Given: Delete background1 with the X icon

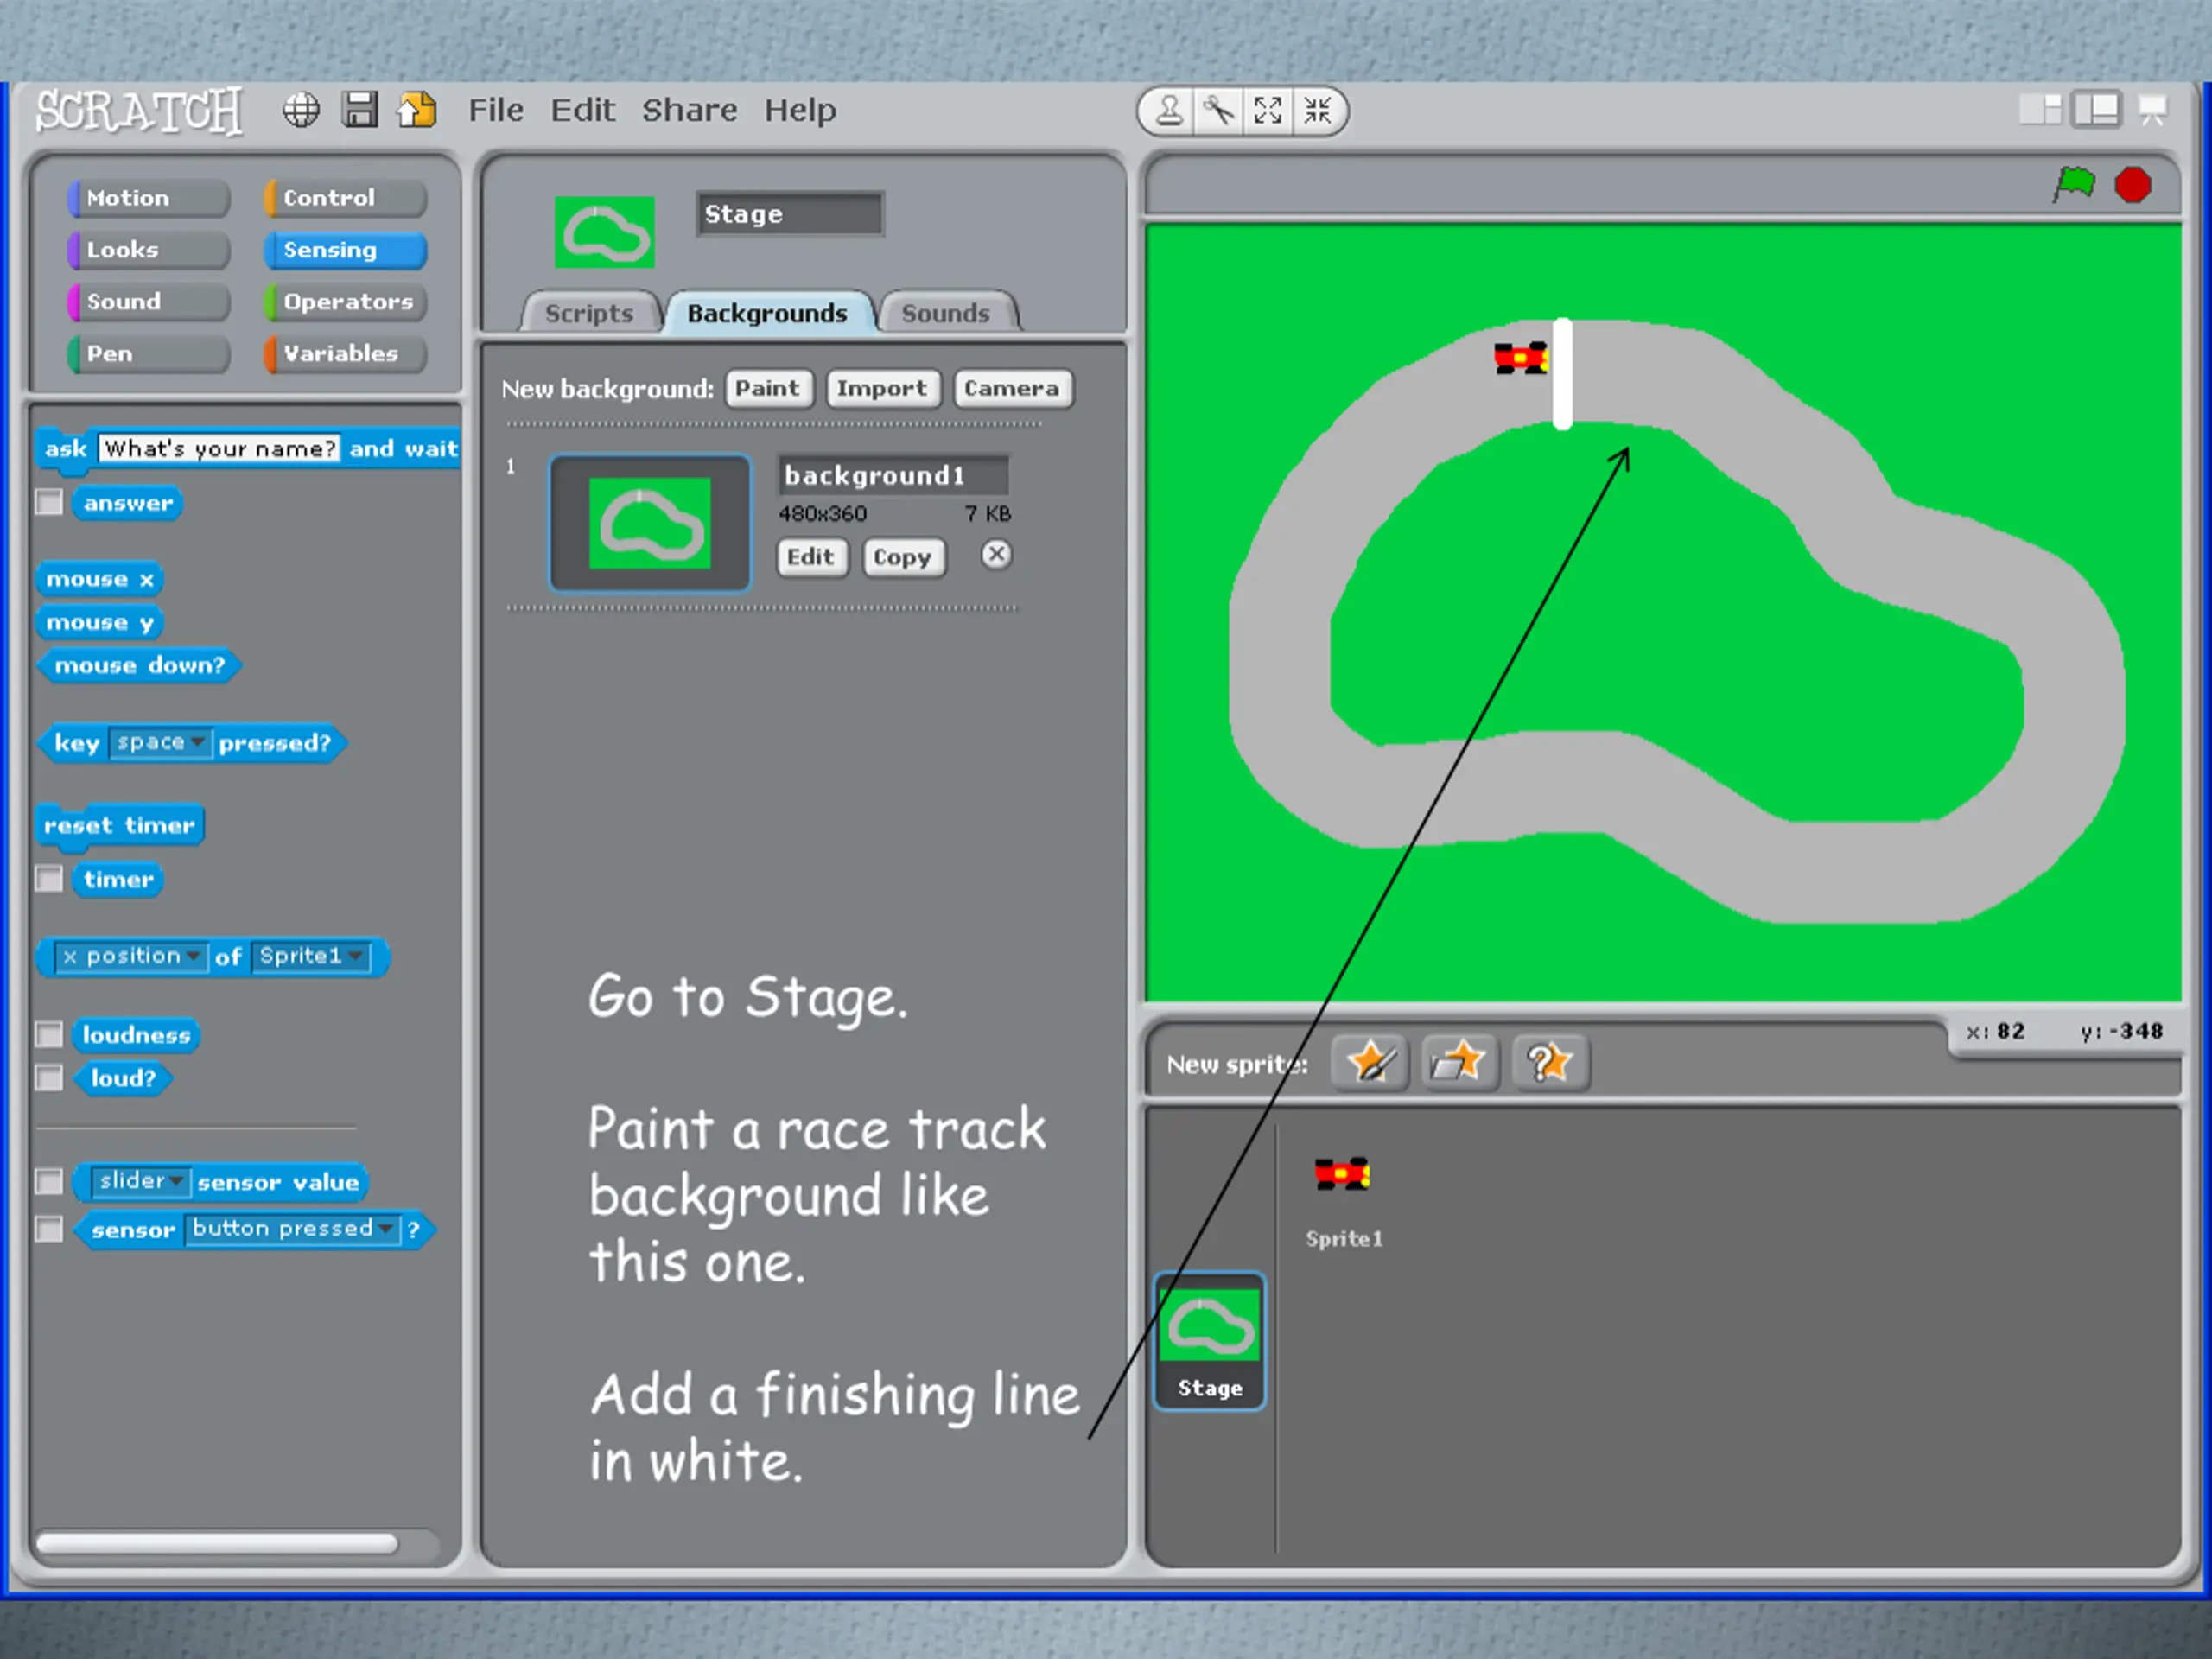Looking at the screenshot, I should point(995,555).
